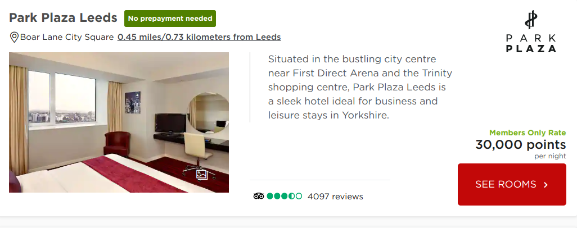This screenshot has width=577, height=228.
Task: Click the right chevron arrow in SEE ROOMS
Action: coord(546,185)
